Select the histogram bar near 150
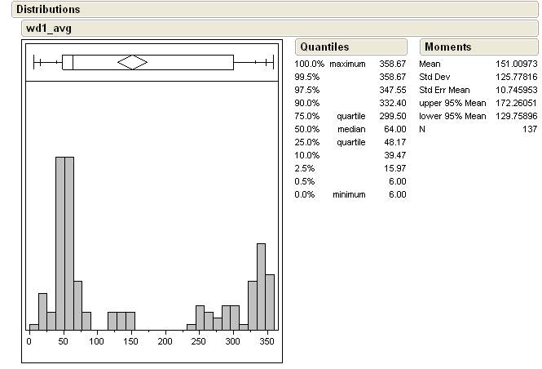Image resolution: width=542 pixels, height=369 pixels. (130, 321)
